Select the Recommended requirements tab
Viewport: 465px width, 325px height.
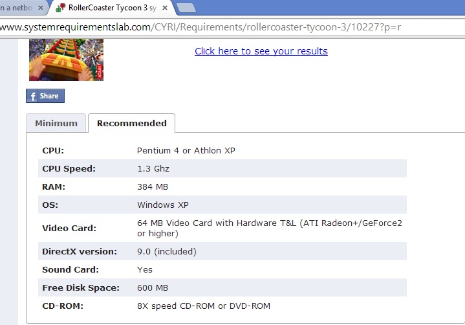pos(132,123)
